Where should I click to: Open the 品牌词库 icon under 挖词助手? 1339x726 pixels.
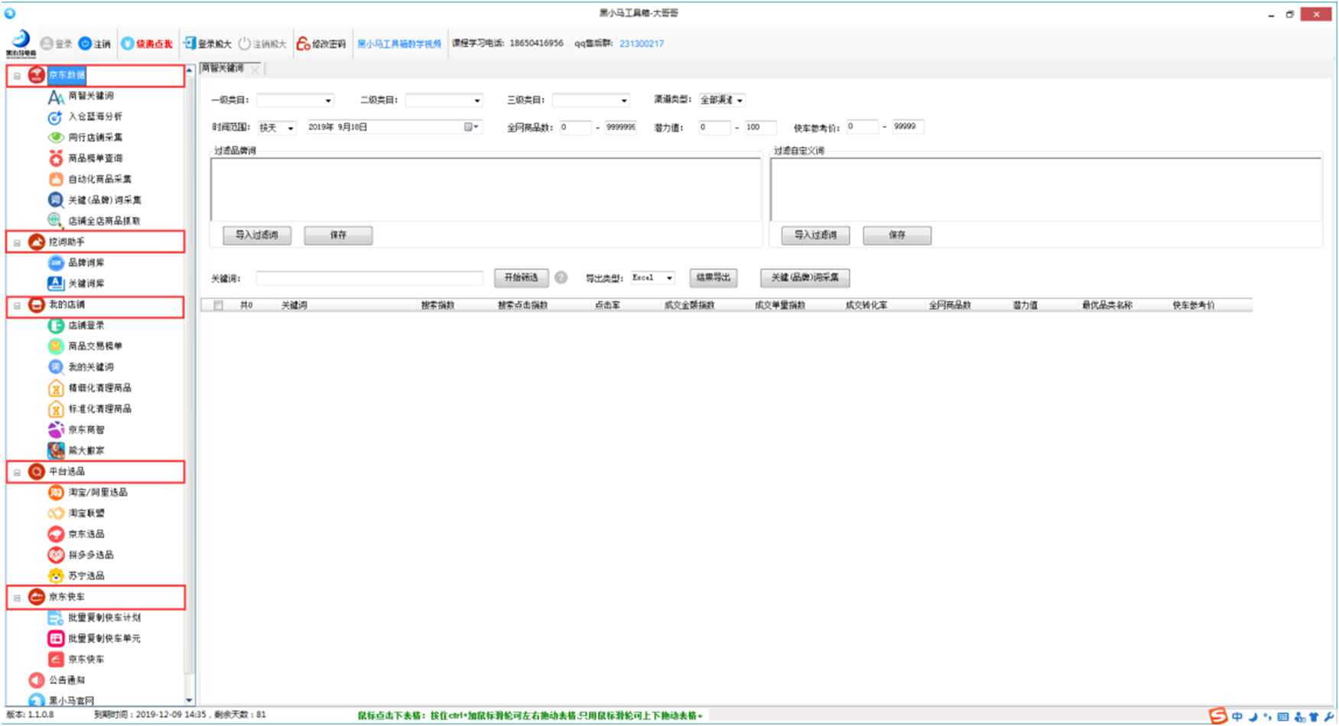click(x=56, y=263)
